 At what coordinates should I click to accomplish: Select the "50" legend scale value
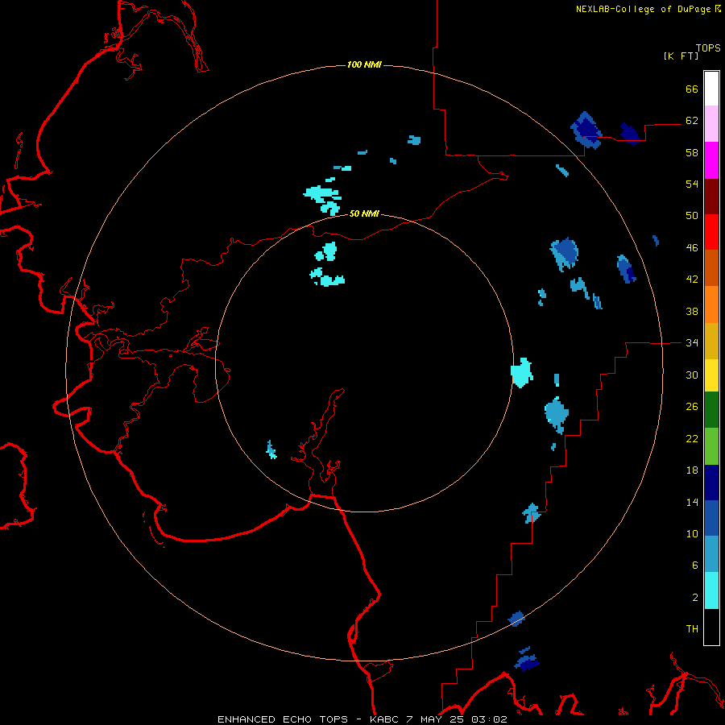(x=692, y=216)
